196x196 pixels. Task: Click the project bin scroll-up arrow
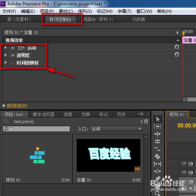click(146, 136)
